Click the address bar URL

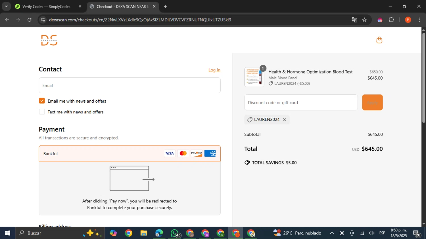tap(140, 20)
